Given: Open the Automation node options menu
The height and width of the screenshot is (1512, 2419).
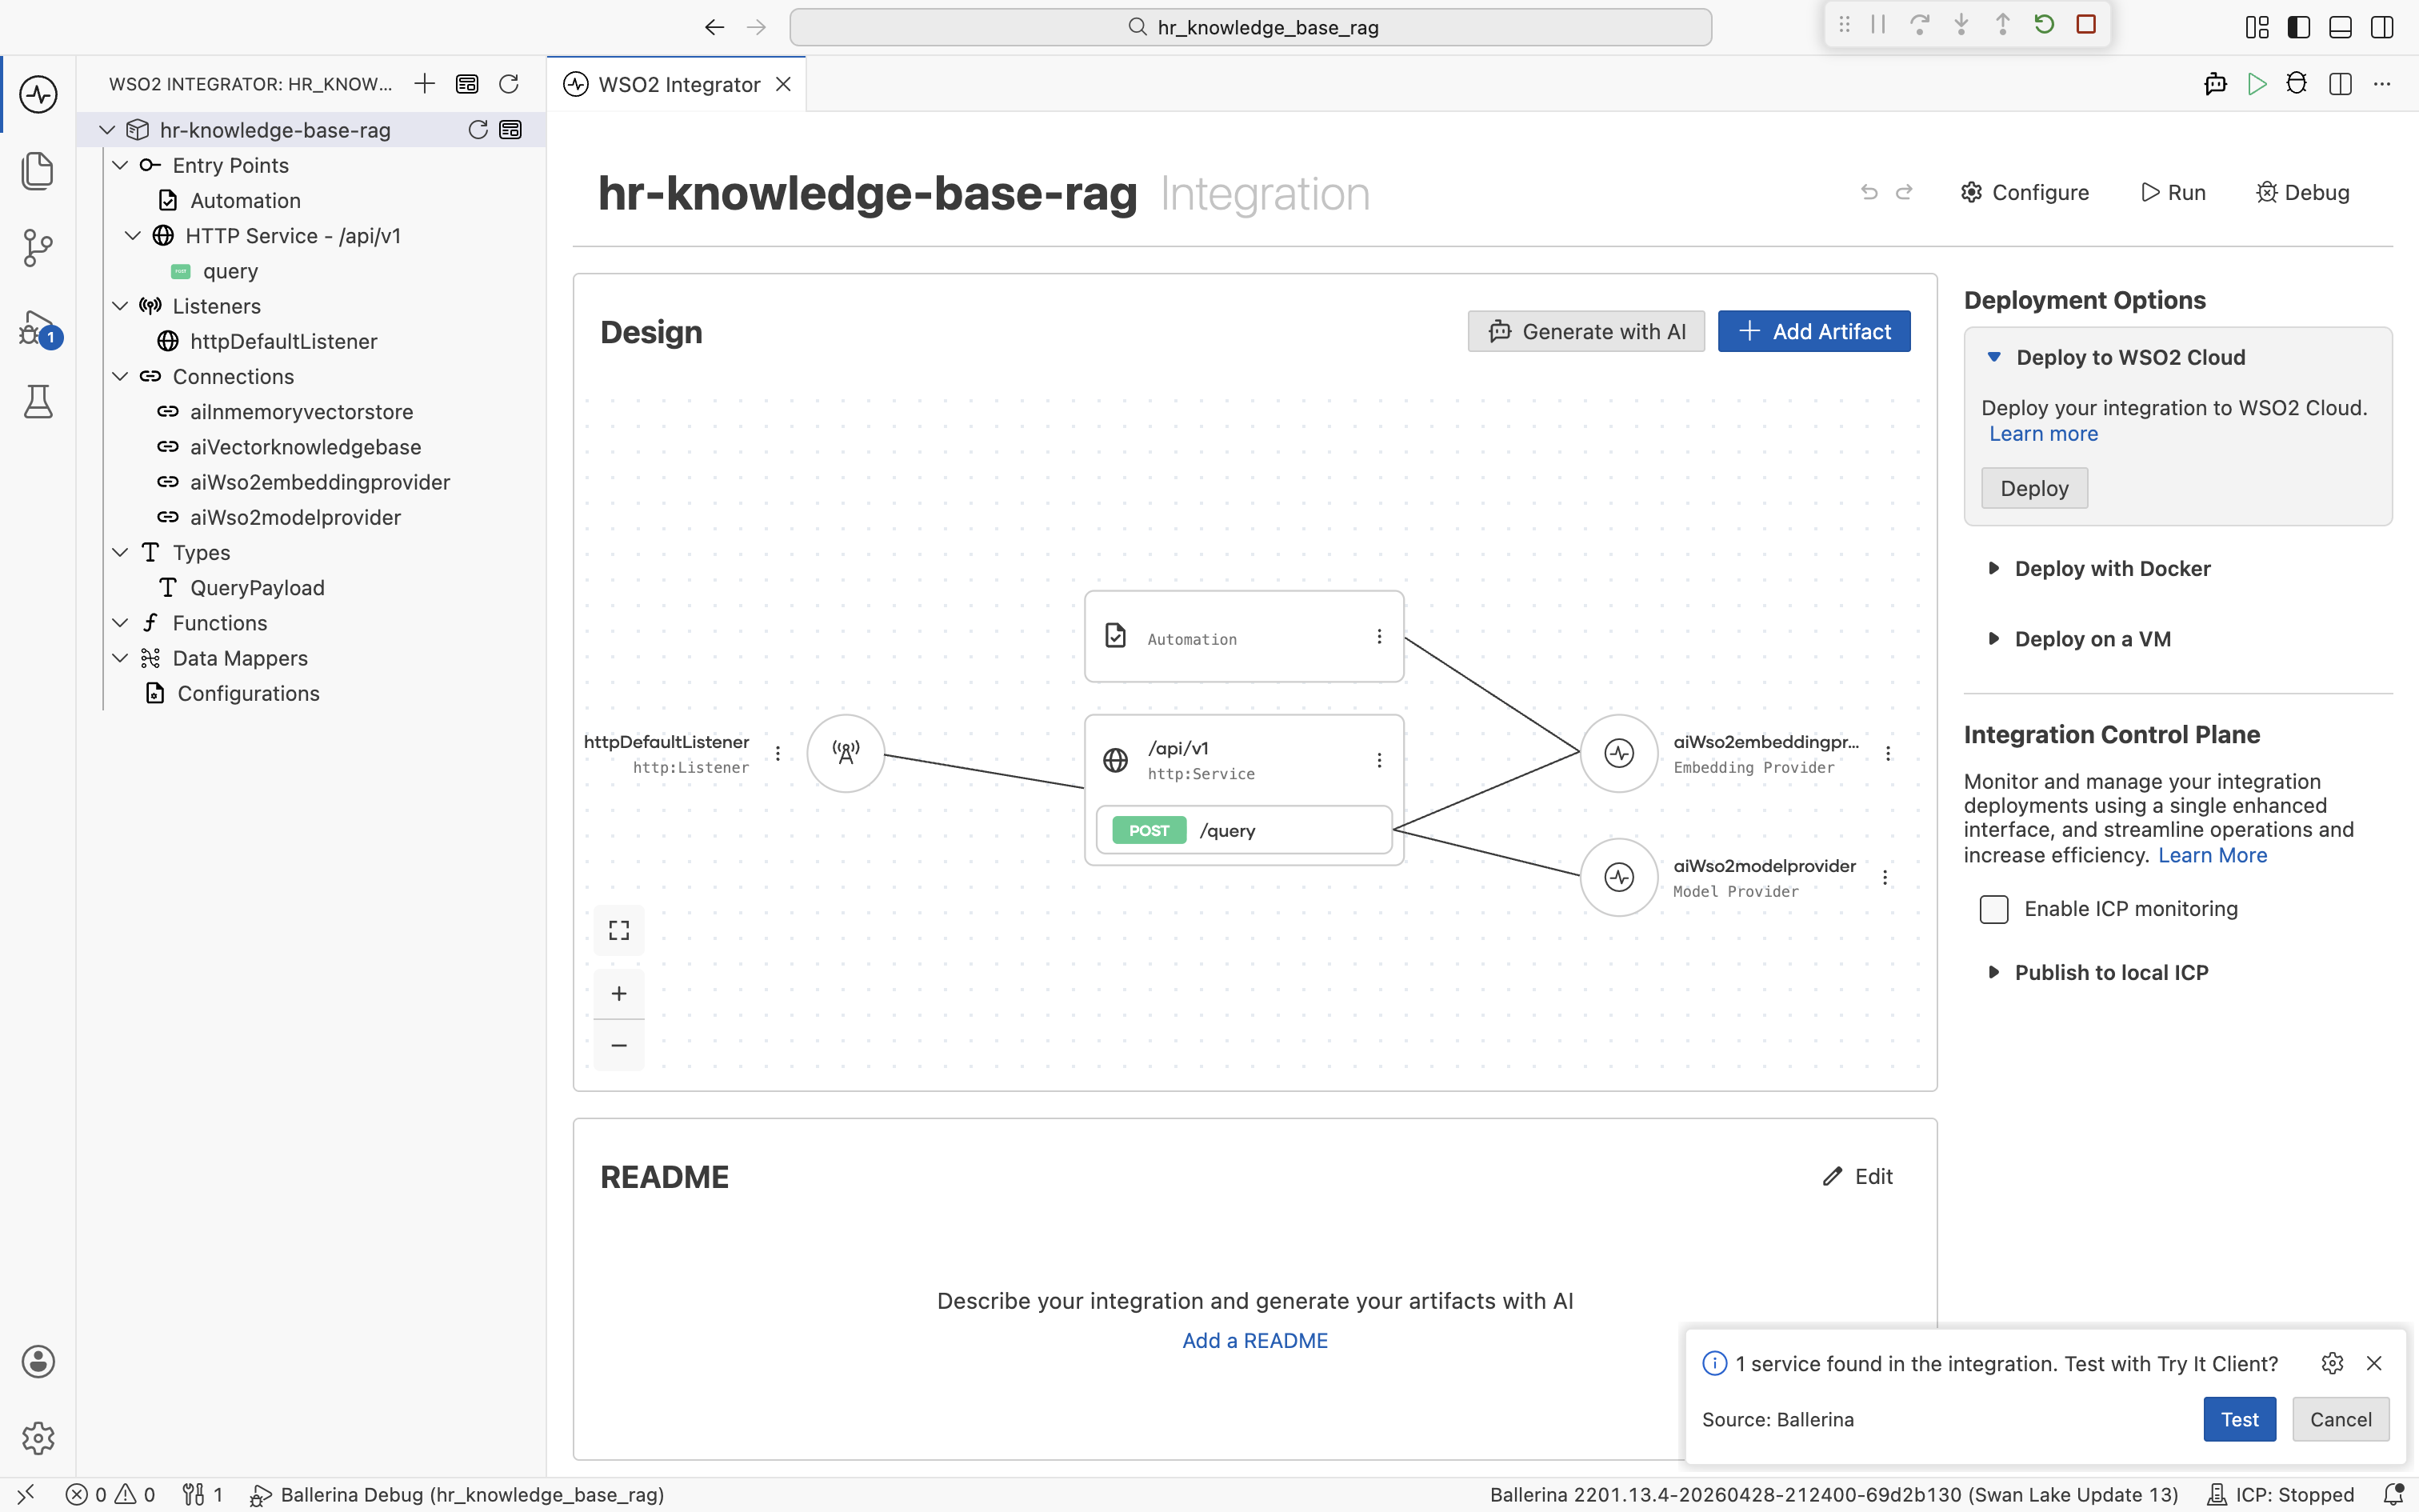Looking at the screenshot, I should [x=1379, y=637].
